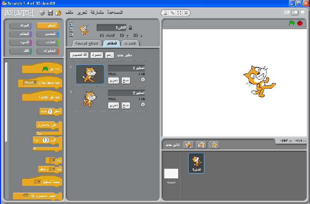
Task: Open the key dropdown in key-pressed block
Action: point(35,83)
